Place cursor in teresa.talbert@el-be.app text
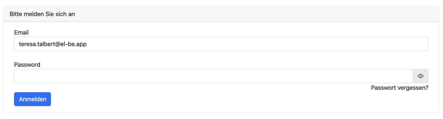The image size is (443, 119). pos(53,44)
